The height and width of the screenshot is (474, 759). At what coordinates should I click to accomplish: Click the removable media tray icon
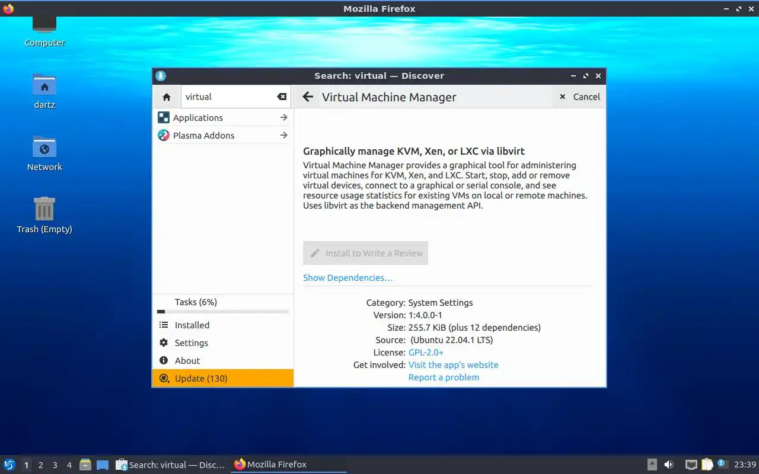652,465
